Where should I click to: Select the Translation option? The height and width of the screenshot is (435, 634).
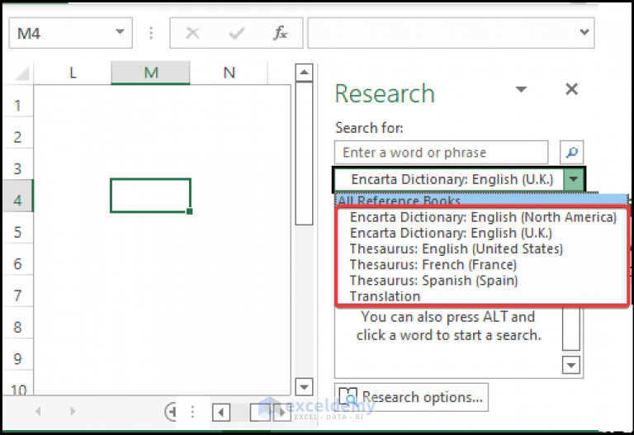point(385,296)
